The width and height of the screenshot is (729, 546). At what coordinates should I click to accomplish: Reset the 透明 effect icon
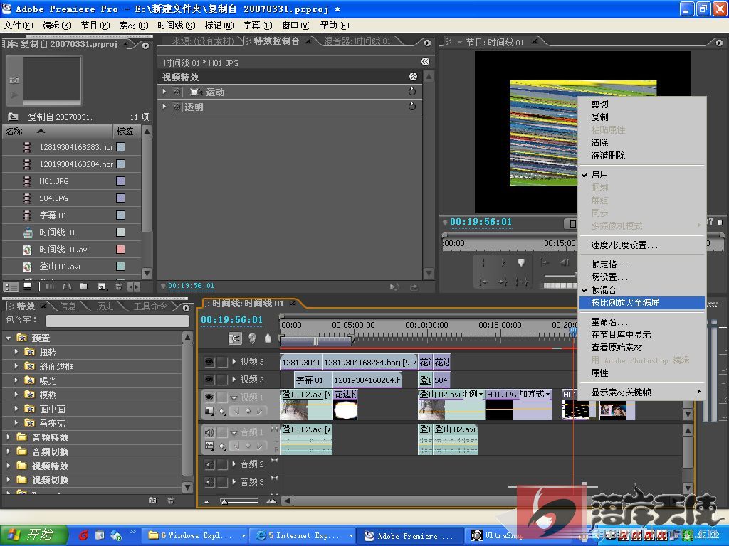tap(412, 107)
